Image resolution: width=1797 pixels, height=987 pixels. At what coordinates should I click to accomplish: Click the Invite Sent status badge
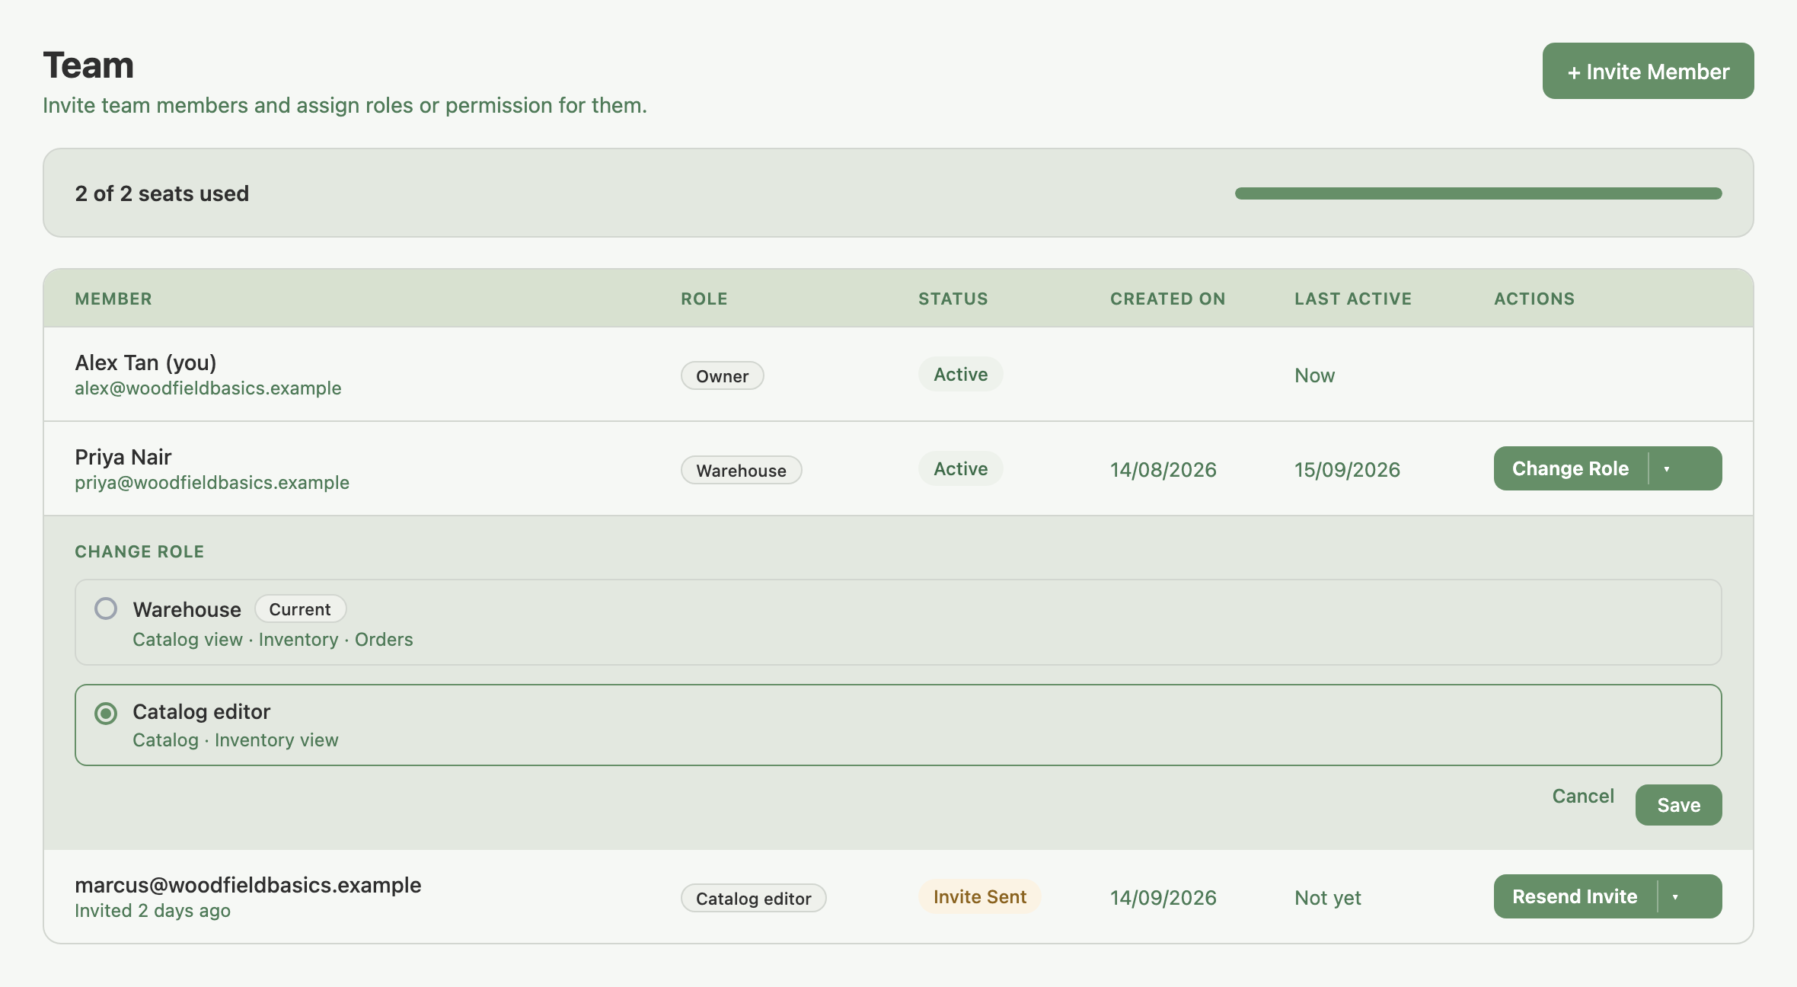[x=979, y=896]
